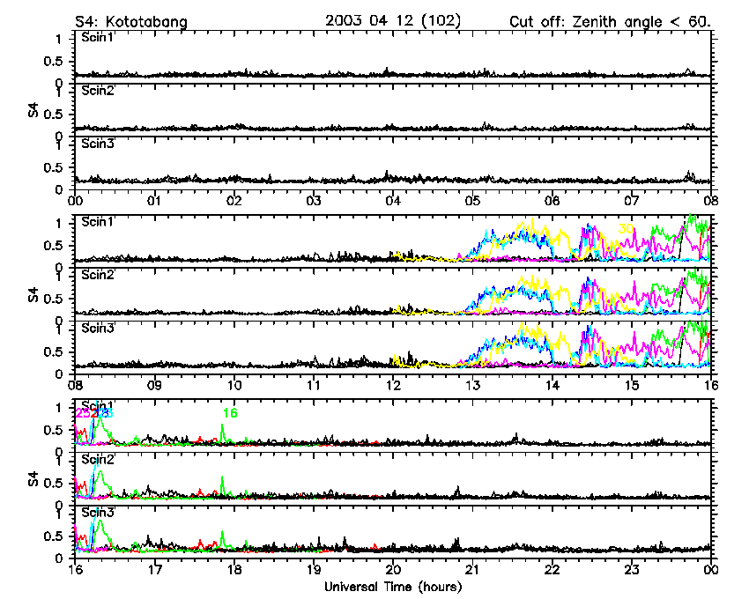Click the S4 axis label of the 08–16 block

33,295
